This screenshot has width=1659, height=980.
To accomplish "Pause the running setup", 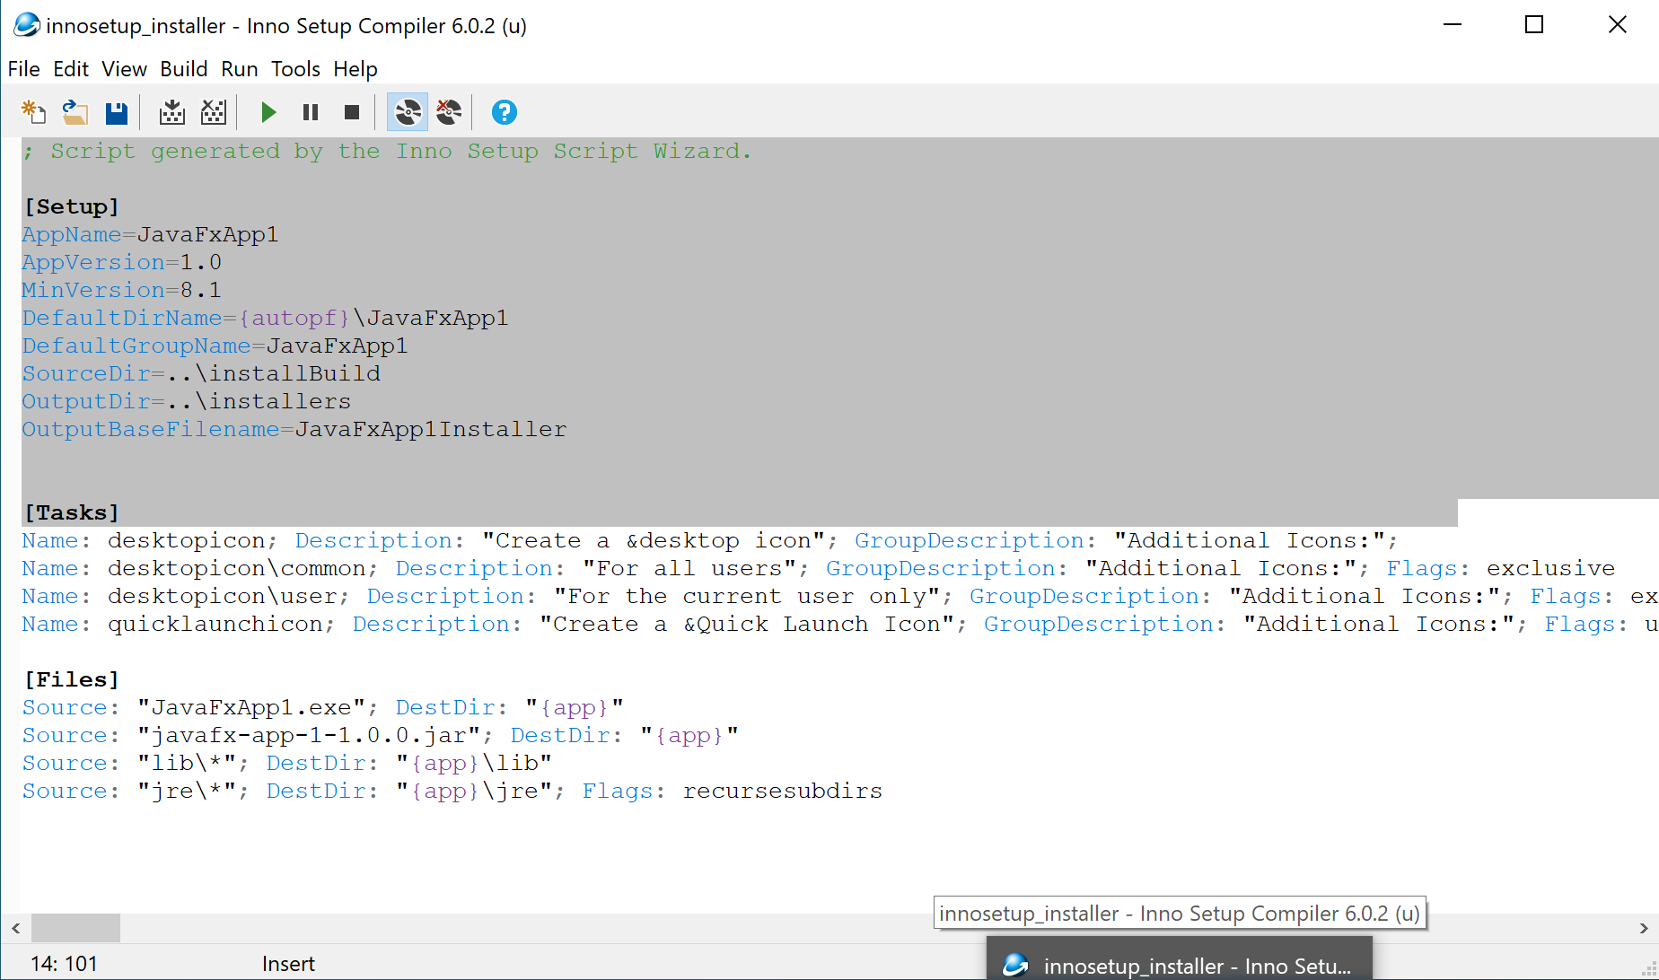I will [x=311, y=112].
